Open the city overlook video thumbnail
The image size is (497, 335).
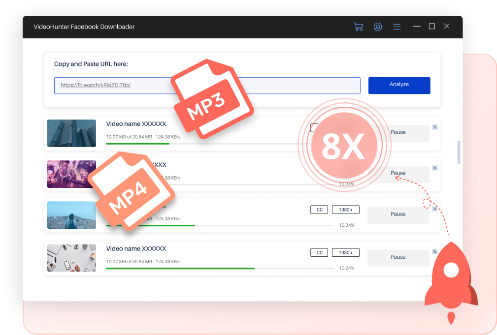(x=71, y=215)
